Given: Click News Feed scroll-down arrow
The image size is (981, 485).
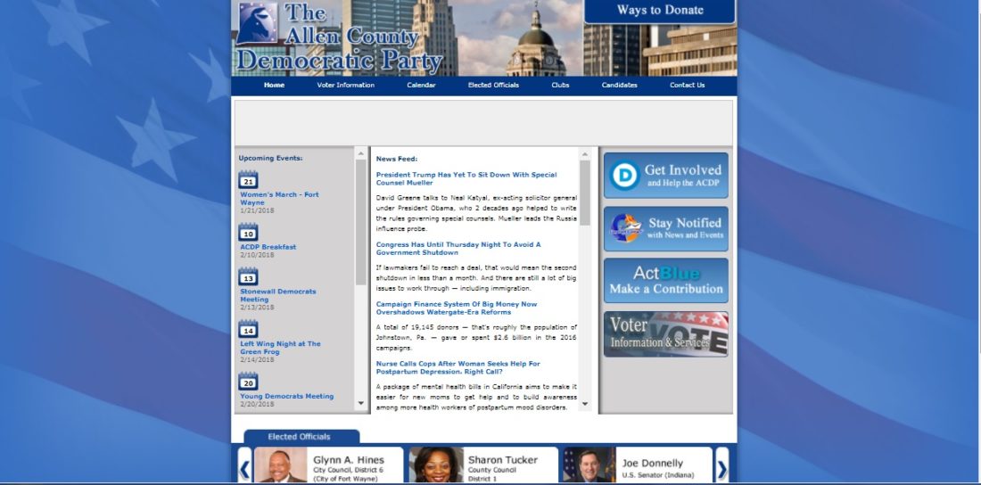Looking at the screenshot, I should click(585, 404).
